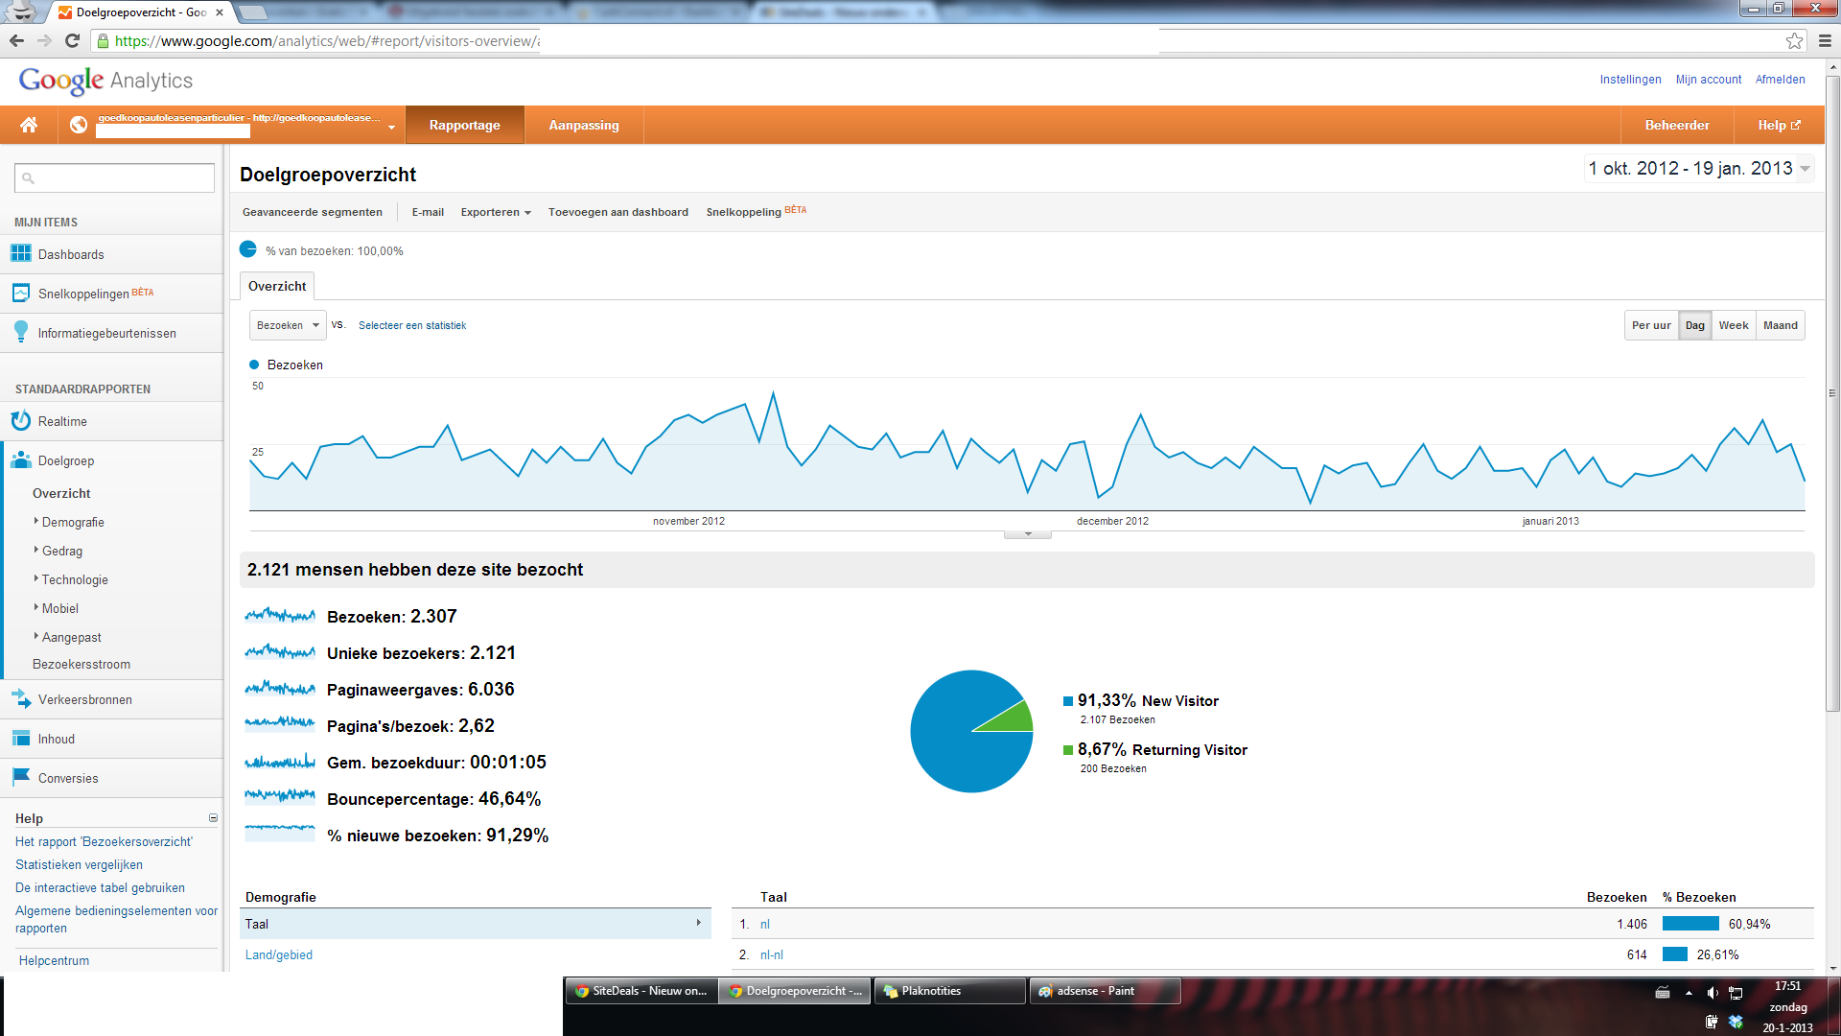Open SiteDeals Chrome taskbar window
Screen dimensions: 1841x1036
pos(641,991)
